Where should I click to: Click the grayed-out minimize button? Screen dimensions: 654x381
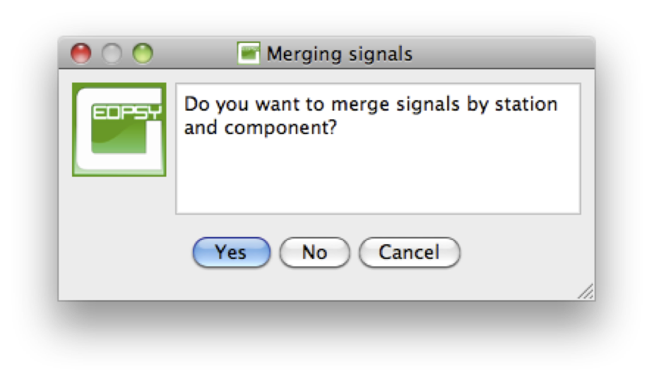pos(112,54)
